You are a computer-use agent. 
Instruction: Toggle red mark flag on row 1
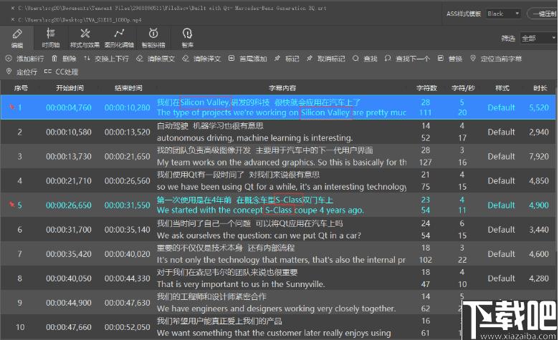click(11, 107)
